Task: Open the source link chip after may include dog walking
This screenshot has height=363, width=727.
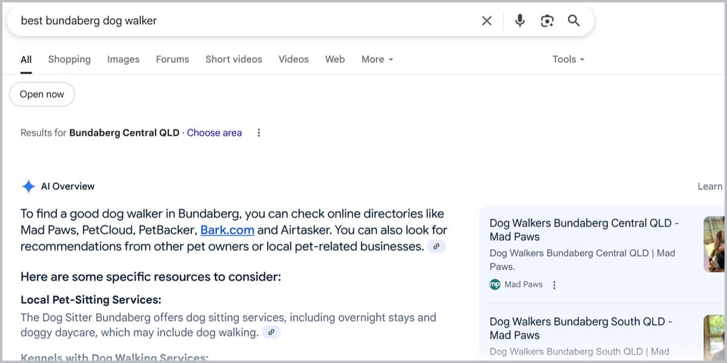Action: click(x=271, y=332)
